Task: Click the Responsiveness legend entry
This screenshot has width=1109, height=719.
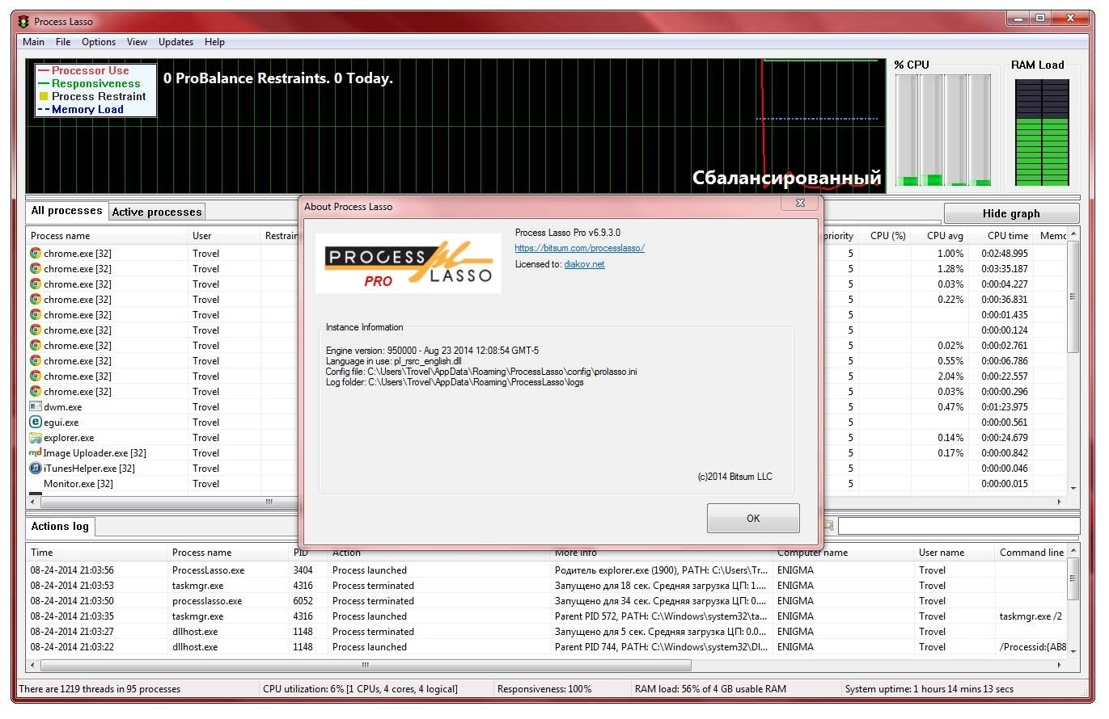Action: (x=89, y=83)
